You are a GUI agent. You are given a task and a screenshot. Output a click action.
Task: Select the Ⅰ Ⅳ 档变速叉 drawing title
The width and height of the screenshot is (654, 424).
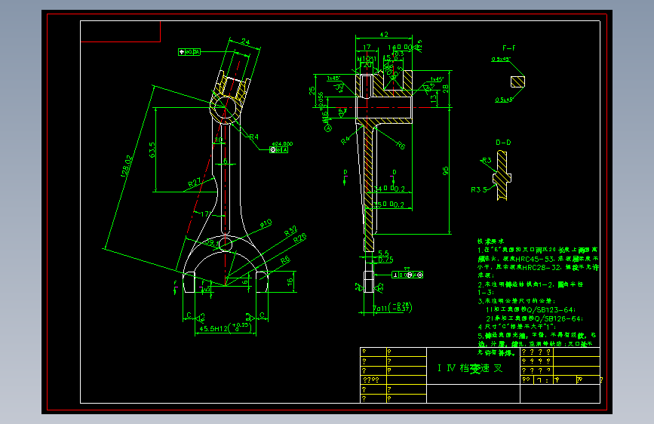pyautogui.click(x=470, y=368)
